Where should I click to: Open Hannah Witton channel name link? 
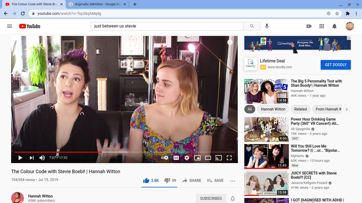(x=40, y=196)
